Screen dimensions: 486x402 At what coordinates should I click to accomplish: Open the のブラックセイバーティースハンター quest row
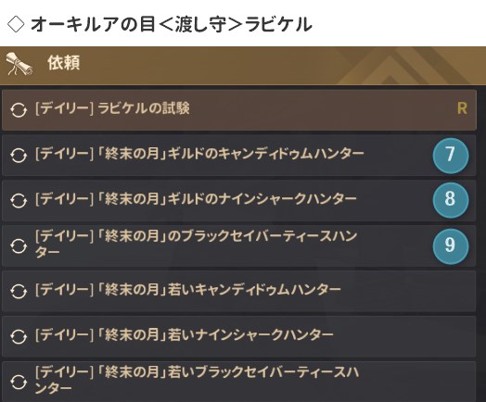tap(239, 246)
